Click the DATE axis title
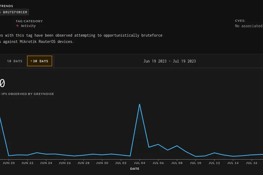 (135, 169)
